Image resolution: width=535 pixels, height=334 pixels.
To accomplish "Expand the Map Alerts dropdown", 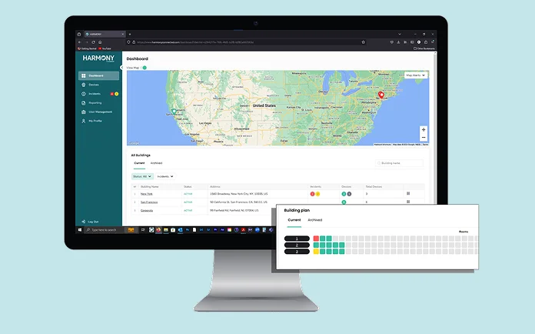I will (x=415, y=75).
